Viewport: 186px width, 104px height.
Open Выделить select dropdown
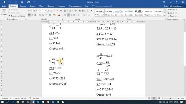[x=173, y=16]
